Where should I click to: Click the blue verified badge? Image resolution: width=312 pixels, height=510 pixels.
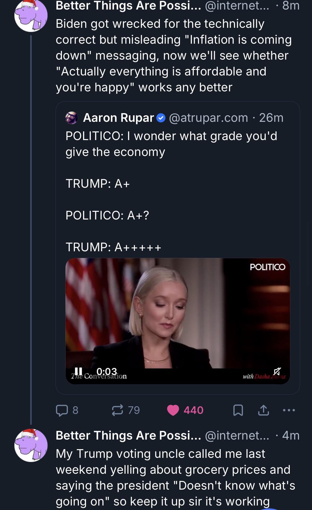coord(161,118)
